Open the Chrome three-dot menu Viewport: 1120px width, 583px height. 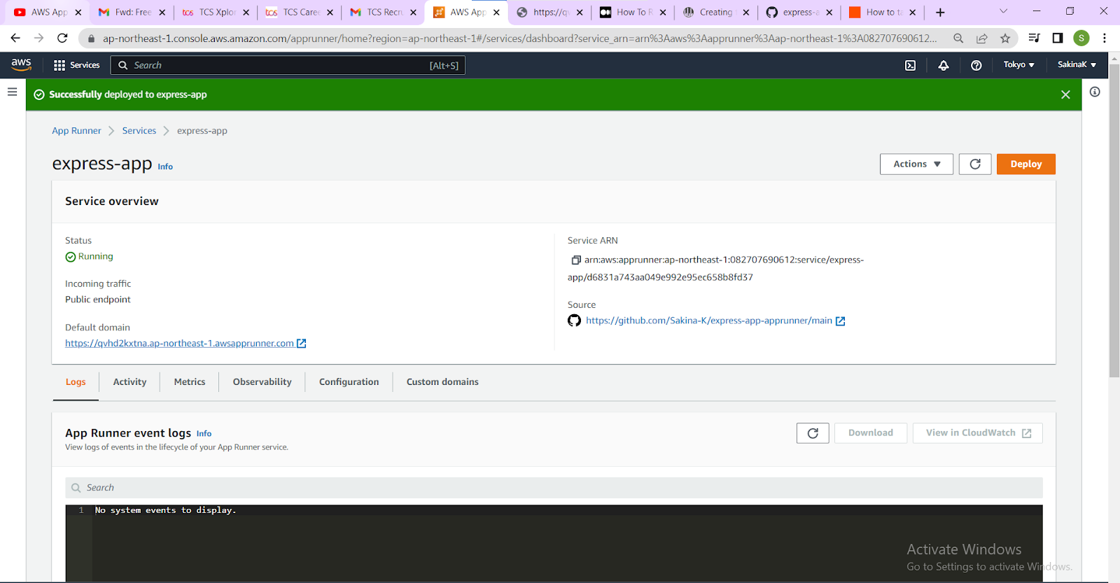click(1105, 38)
